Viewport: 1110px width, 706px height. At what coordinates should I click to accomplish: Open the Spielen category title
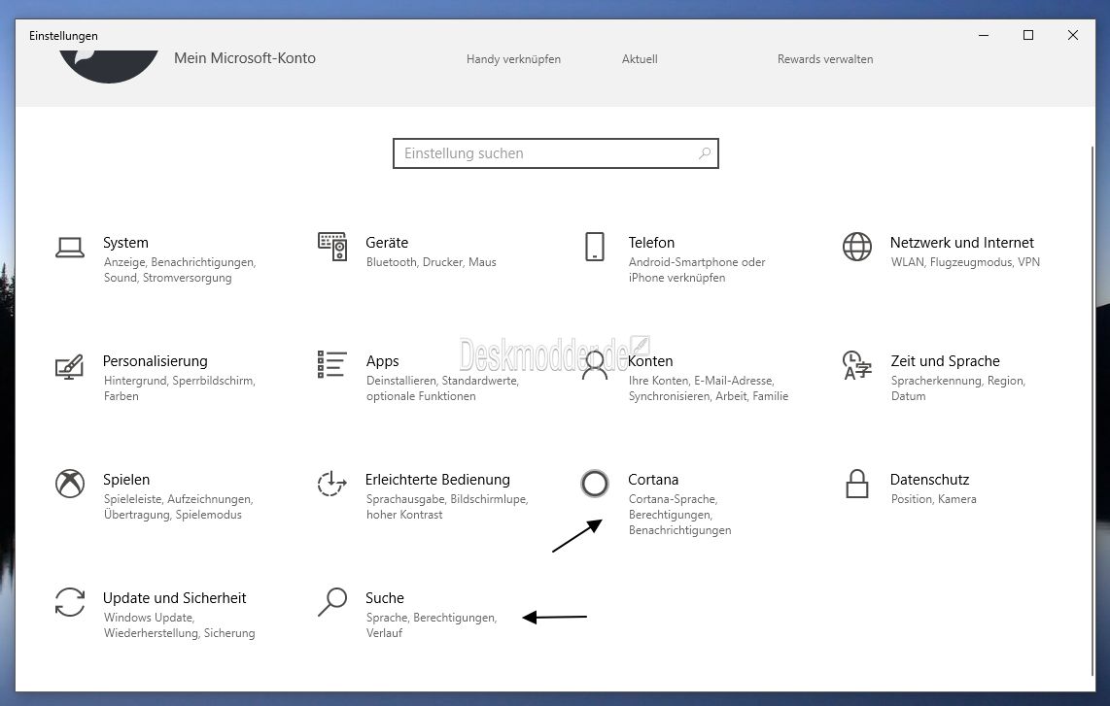pos(126,480)
